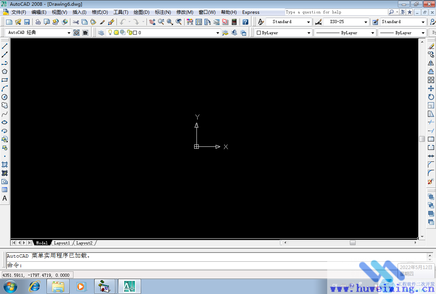
Task: Open the Text Style manager icon
Action: 261,22
